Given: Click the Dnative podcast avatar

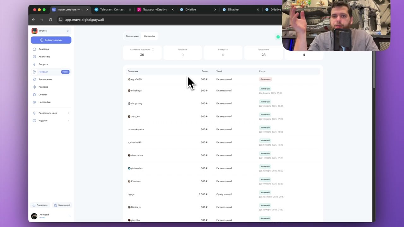Looking at the screenshot, I should 34,31.
